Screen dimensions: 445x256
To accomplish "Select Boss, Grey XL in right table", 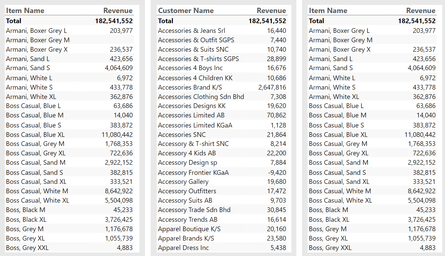I will tap(328, 238).
